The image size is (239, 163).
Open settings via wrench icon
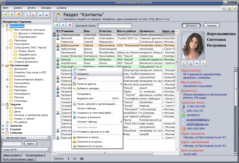point(235,8)
